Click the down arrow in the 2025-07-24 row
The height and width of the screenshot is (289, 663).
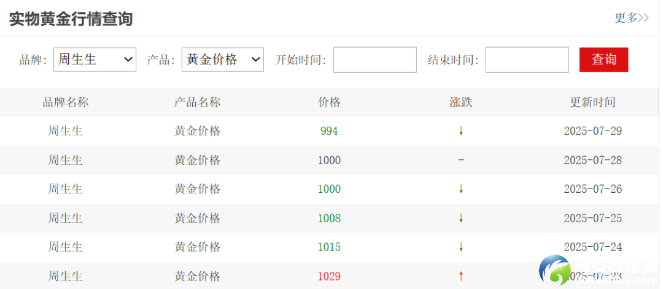461,247
